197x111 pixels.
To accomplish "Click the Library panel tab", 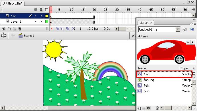I will pos(144,23).
